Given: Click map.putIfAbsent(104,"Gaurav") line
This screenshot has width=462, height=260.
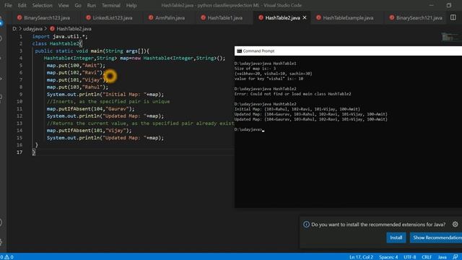Looking at the screenshot, I should coord(90,109).
